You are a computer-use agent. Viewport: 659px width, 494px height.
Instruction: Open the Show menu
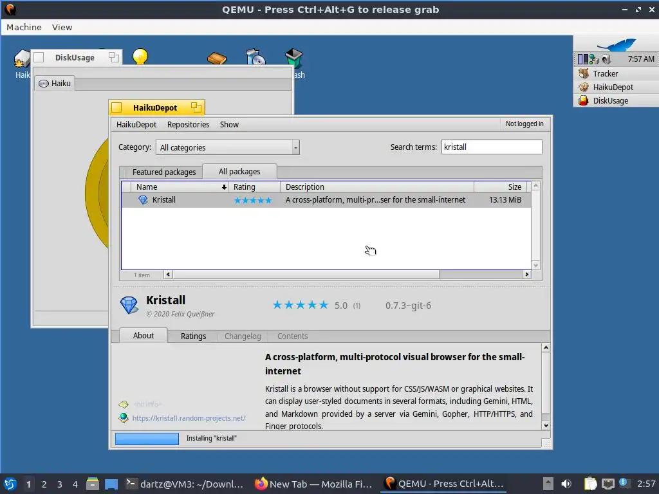coord(229,124)
